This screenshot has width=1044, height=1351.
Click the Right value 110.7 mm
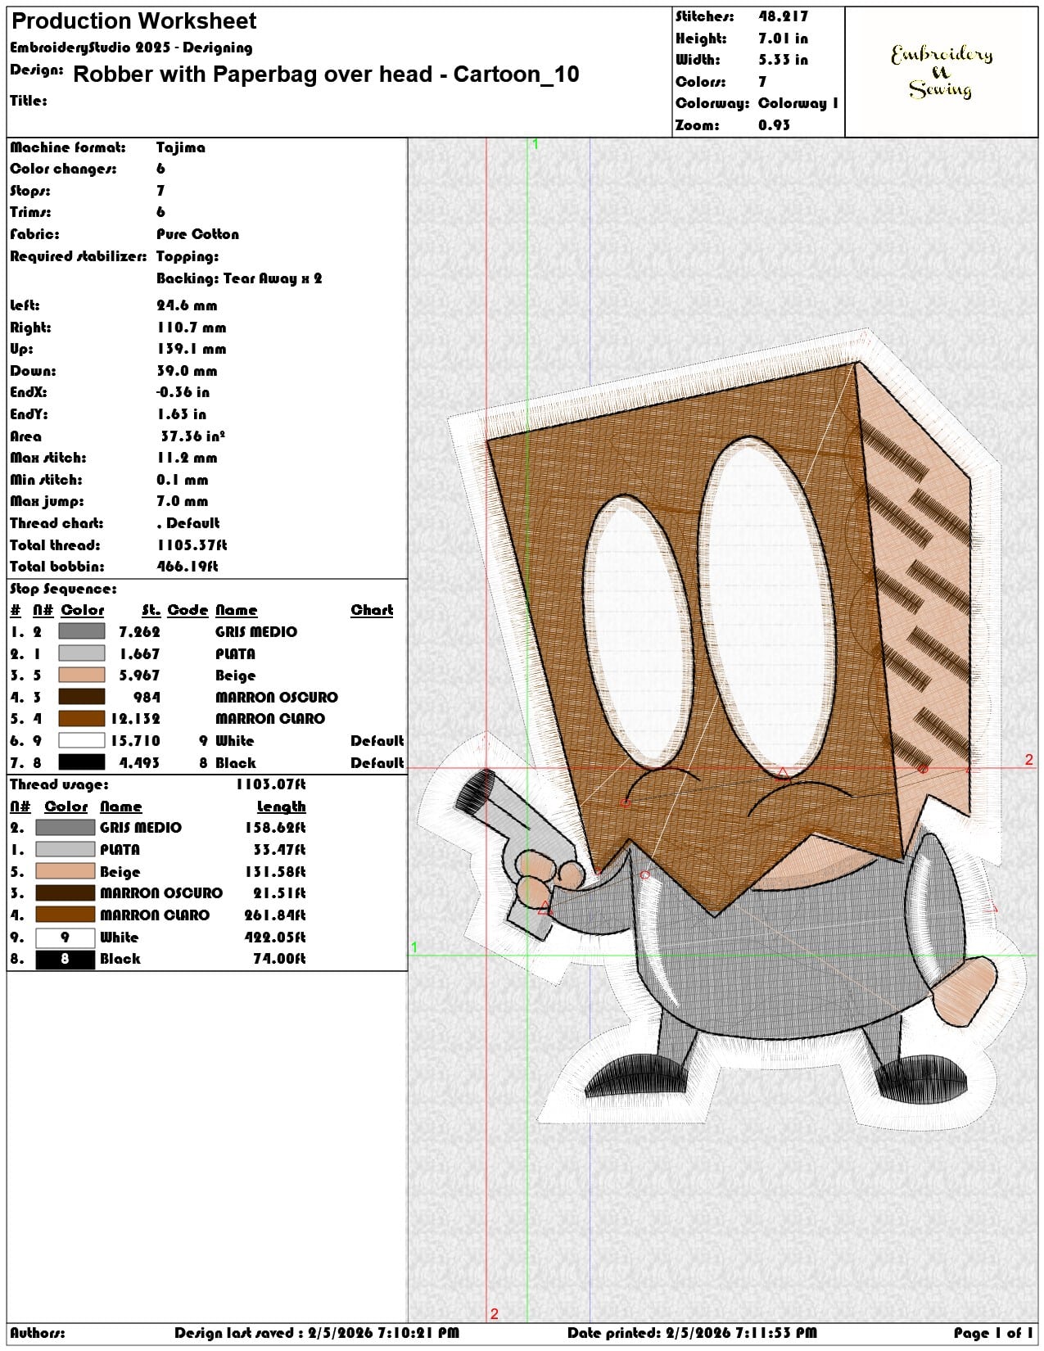(192, 328)
